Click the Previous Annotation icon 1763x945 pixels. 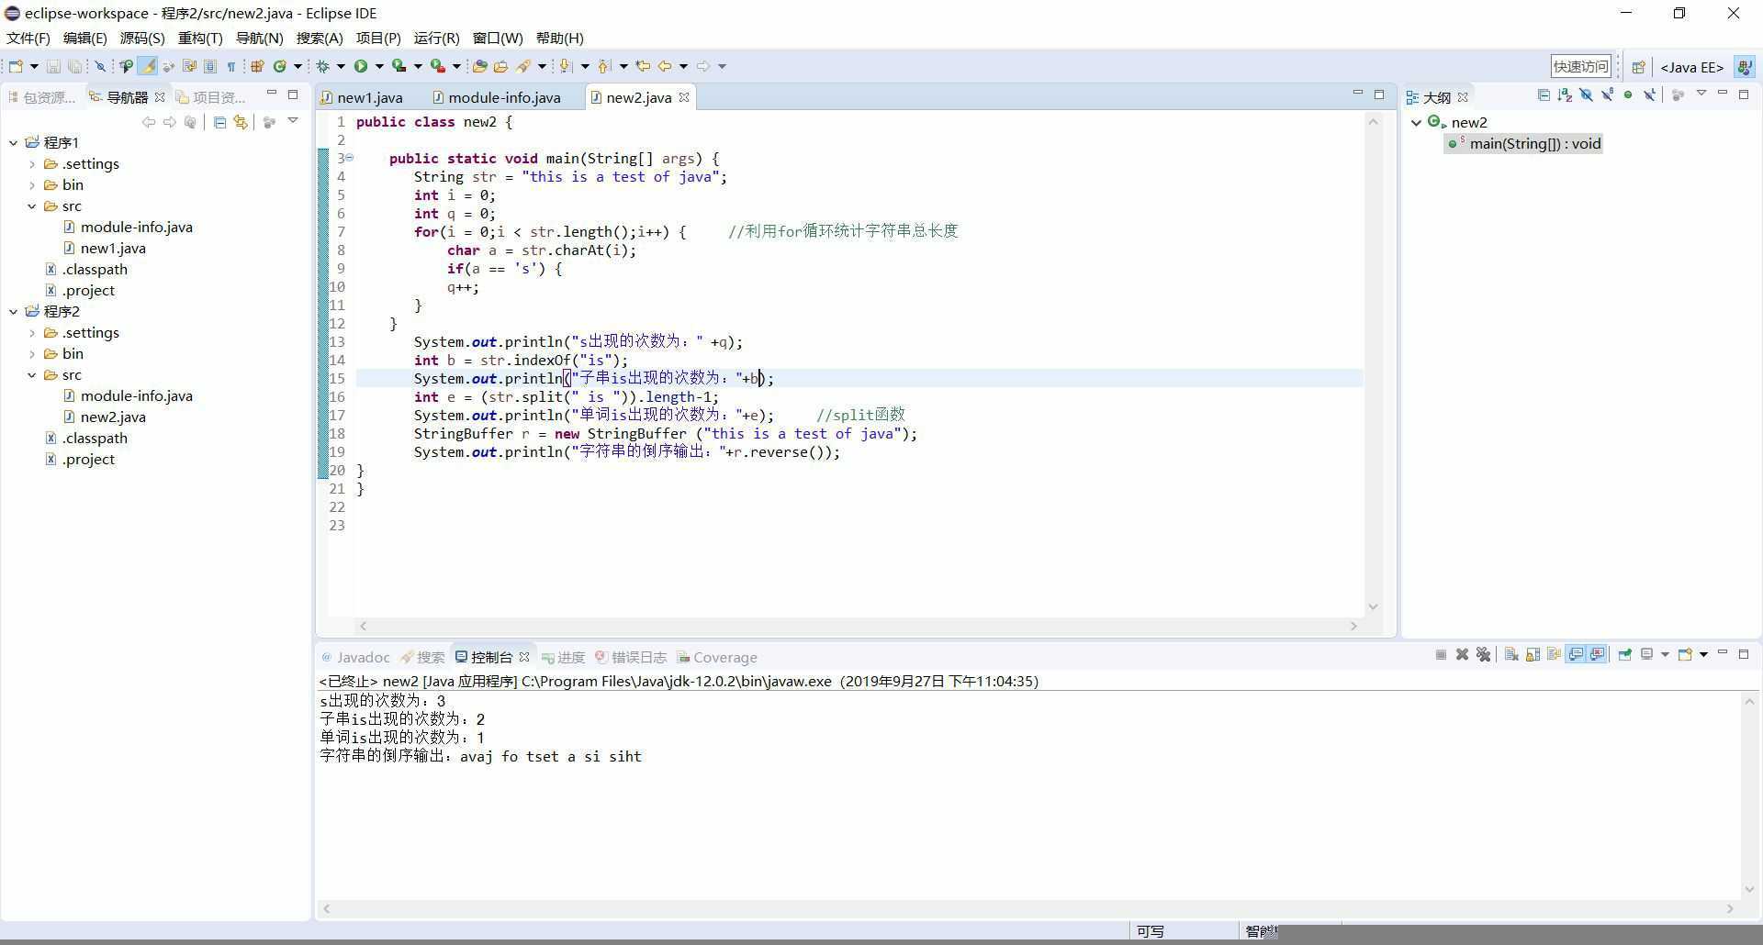click(x=603, y=66)
